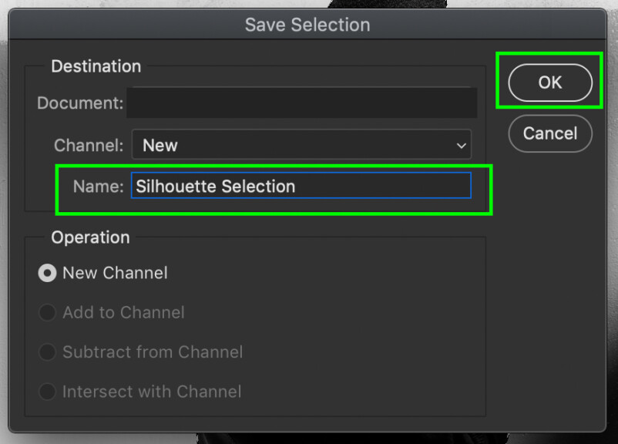Choose the Add to Channel operation
The image size is (618, 444).
tap(47, 312)
